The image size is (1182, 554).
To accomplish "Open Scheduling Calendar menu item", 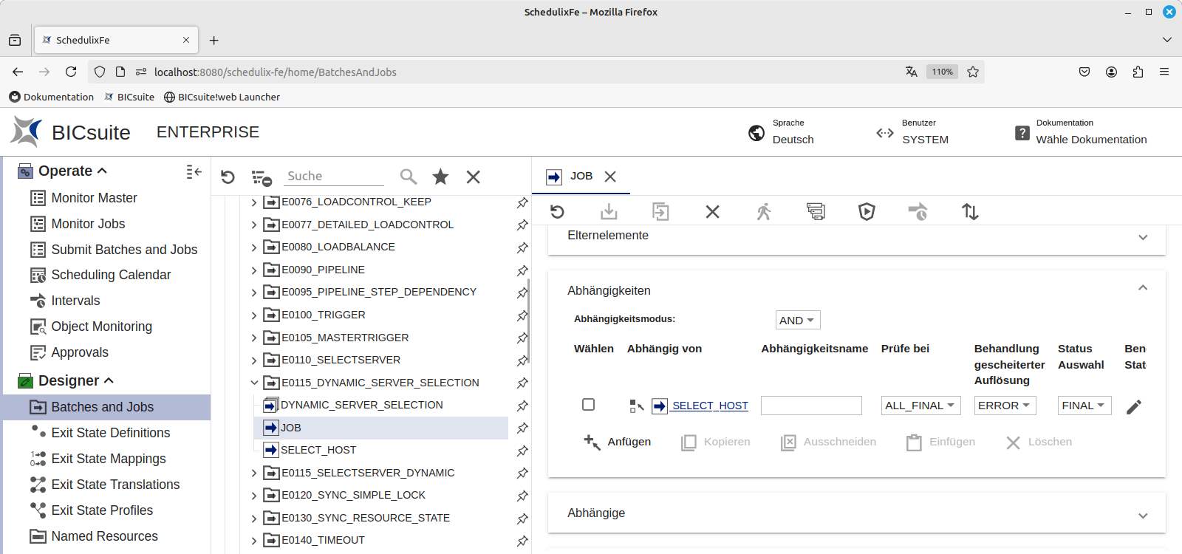I will coord(111,275).
